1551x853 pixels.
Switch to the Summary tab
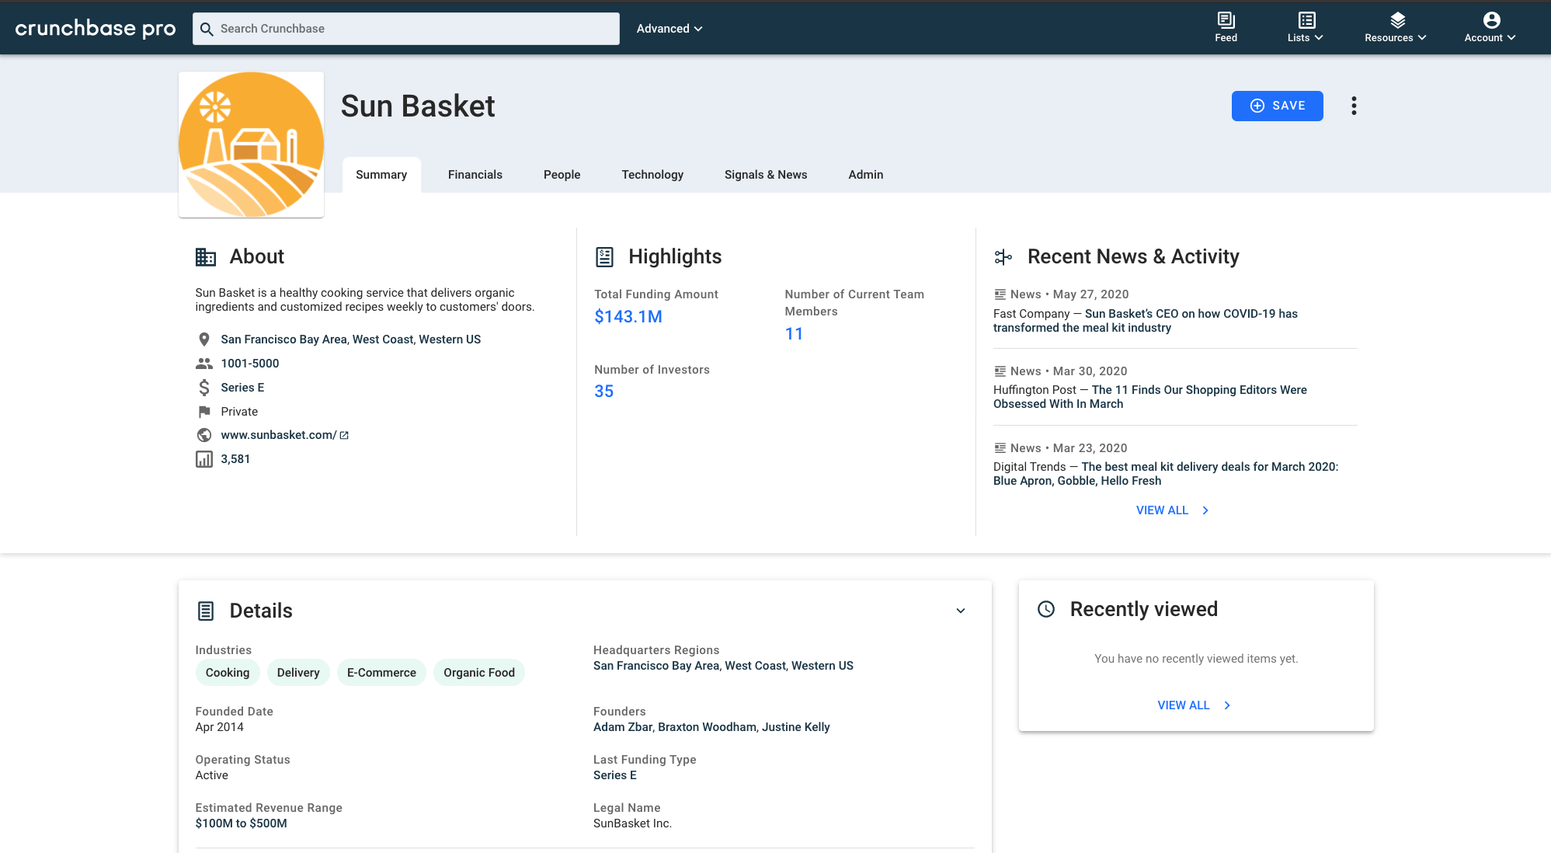pyautogui.click(x=381, y=175)
